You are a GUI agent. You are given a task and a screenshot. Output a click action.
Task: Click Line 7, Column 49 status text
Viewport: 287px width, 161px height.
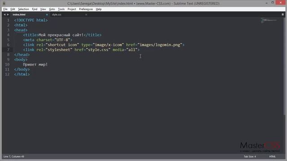tap(14, 157)
